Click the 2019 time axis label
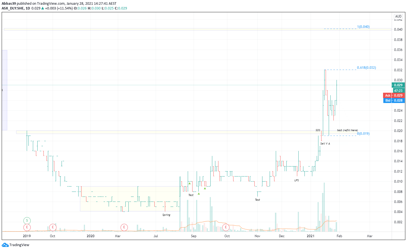 [27, 236]
